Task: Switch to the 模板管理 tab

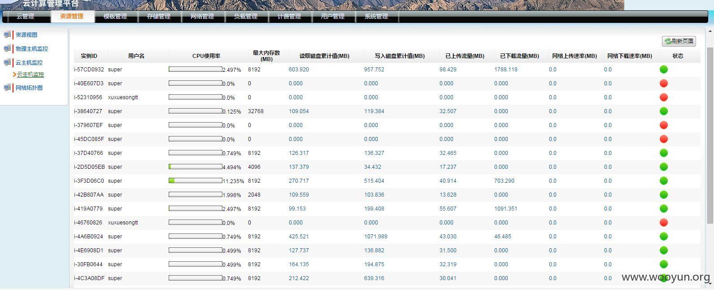Action: tap(115, 16)
